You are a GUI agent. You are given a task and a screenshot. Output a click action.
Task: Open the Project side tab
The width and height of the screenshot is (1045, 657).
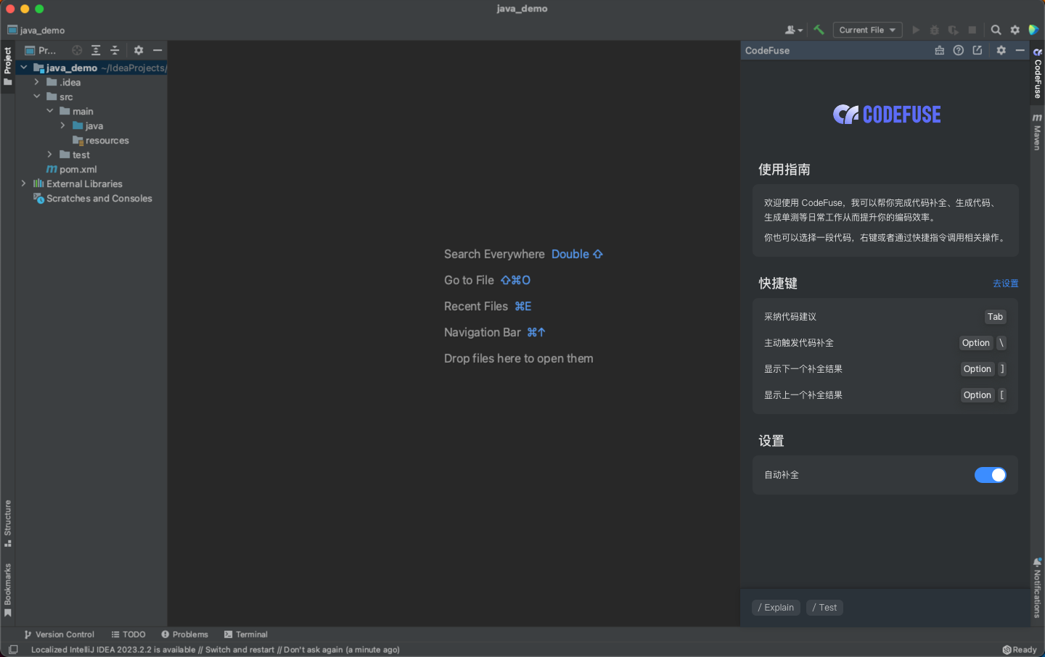click(x=7, y=66)
